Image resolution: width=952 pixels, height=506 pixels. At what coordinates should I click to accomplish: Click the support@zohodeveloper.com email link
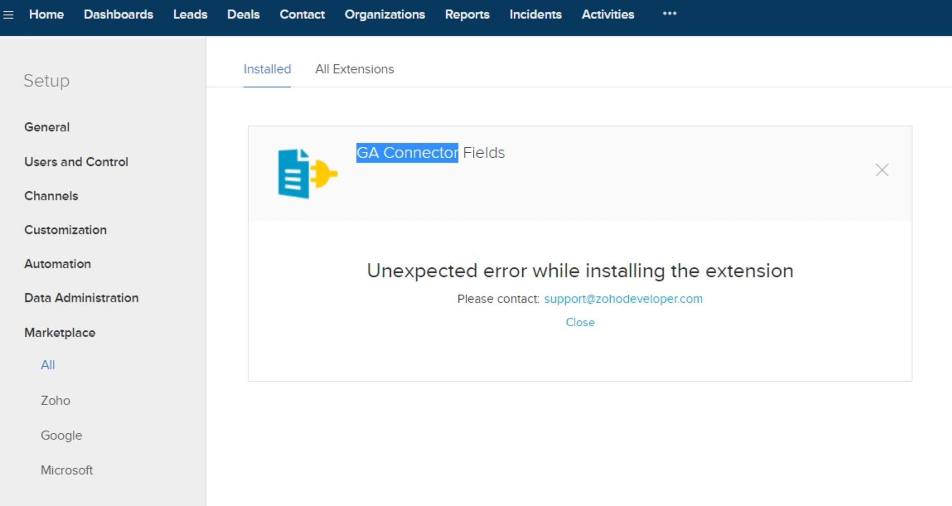click(623, 299)
